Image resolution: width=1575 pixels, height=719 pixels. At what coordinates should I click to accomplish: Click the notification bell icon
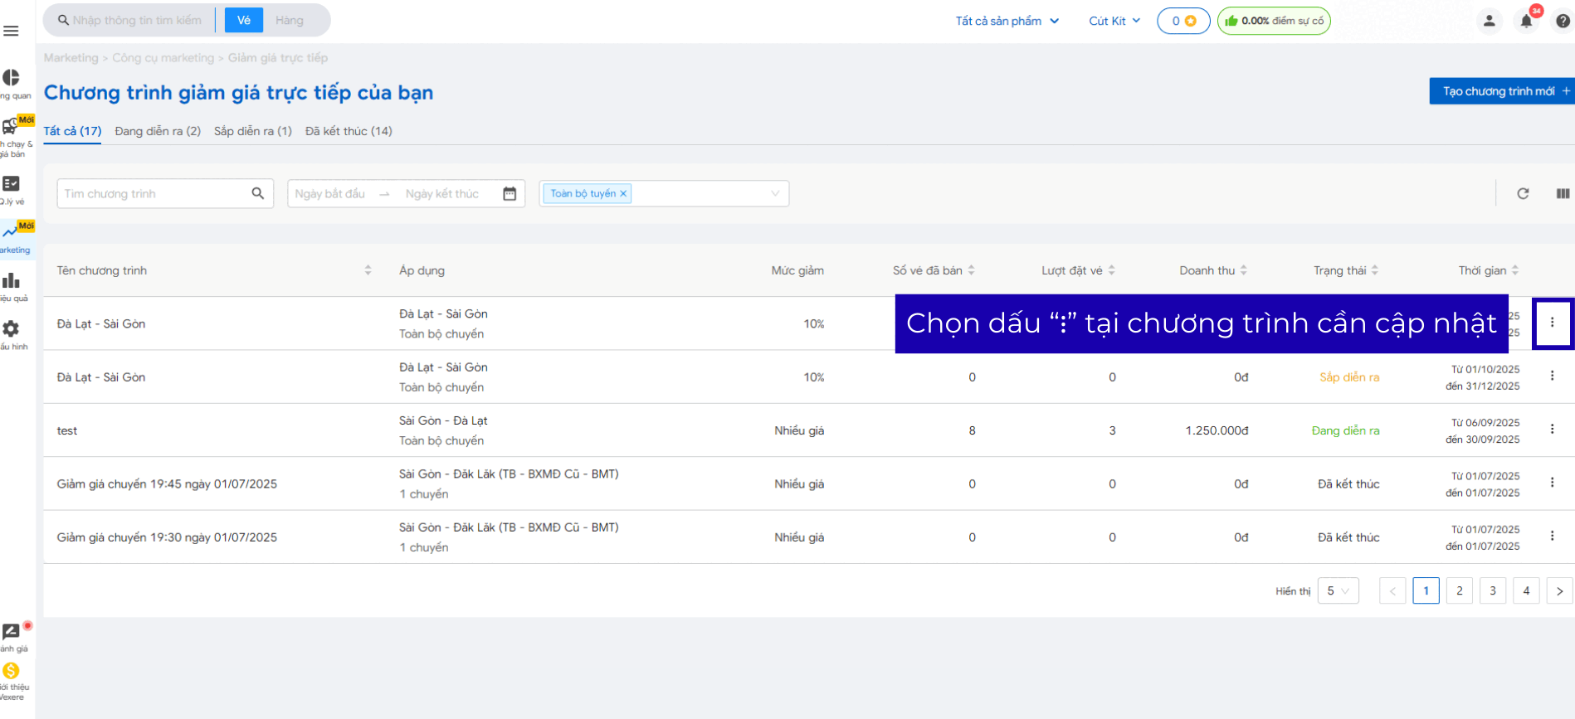[x=1526, y=22]
